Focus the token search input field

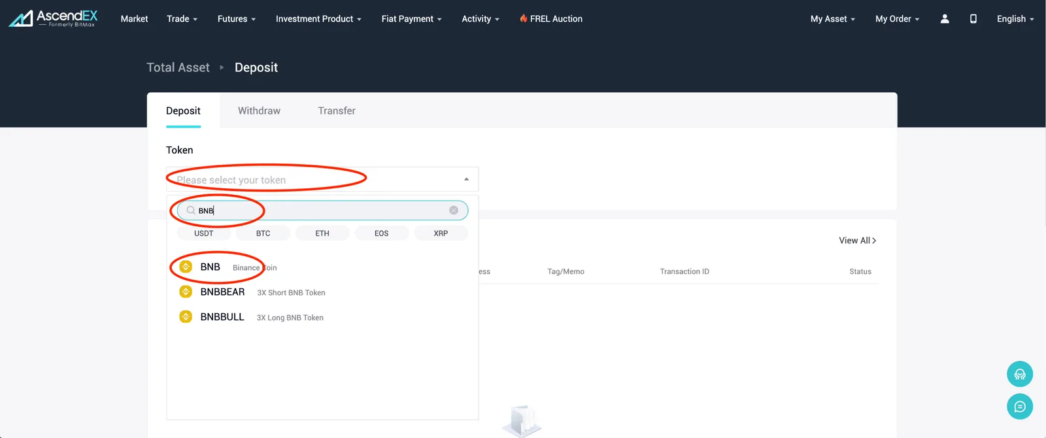click(x=322, y=211)
